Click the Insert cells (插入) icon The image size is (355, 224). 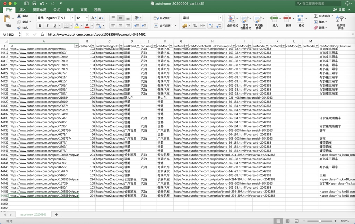(274, 19)
